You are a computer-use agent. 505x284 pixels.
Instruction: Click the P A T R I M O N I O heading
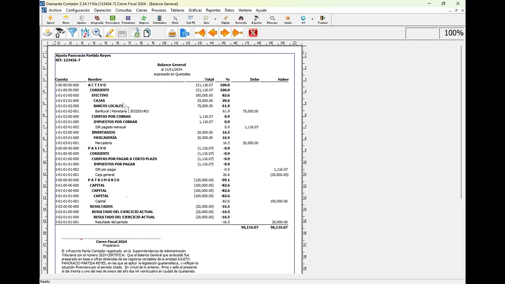click(104, 180)
